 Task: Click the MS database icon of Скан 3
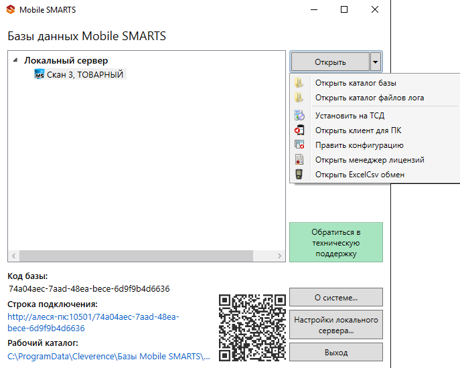[39, 74]
